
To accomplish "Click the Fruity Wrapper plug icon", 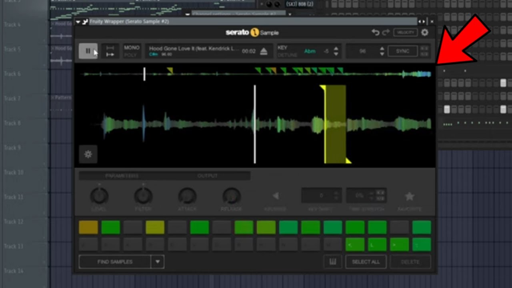I will 85,22.
